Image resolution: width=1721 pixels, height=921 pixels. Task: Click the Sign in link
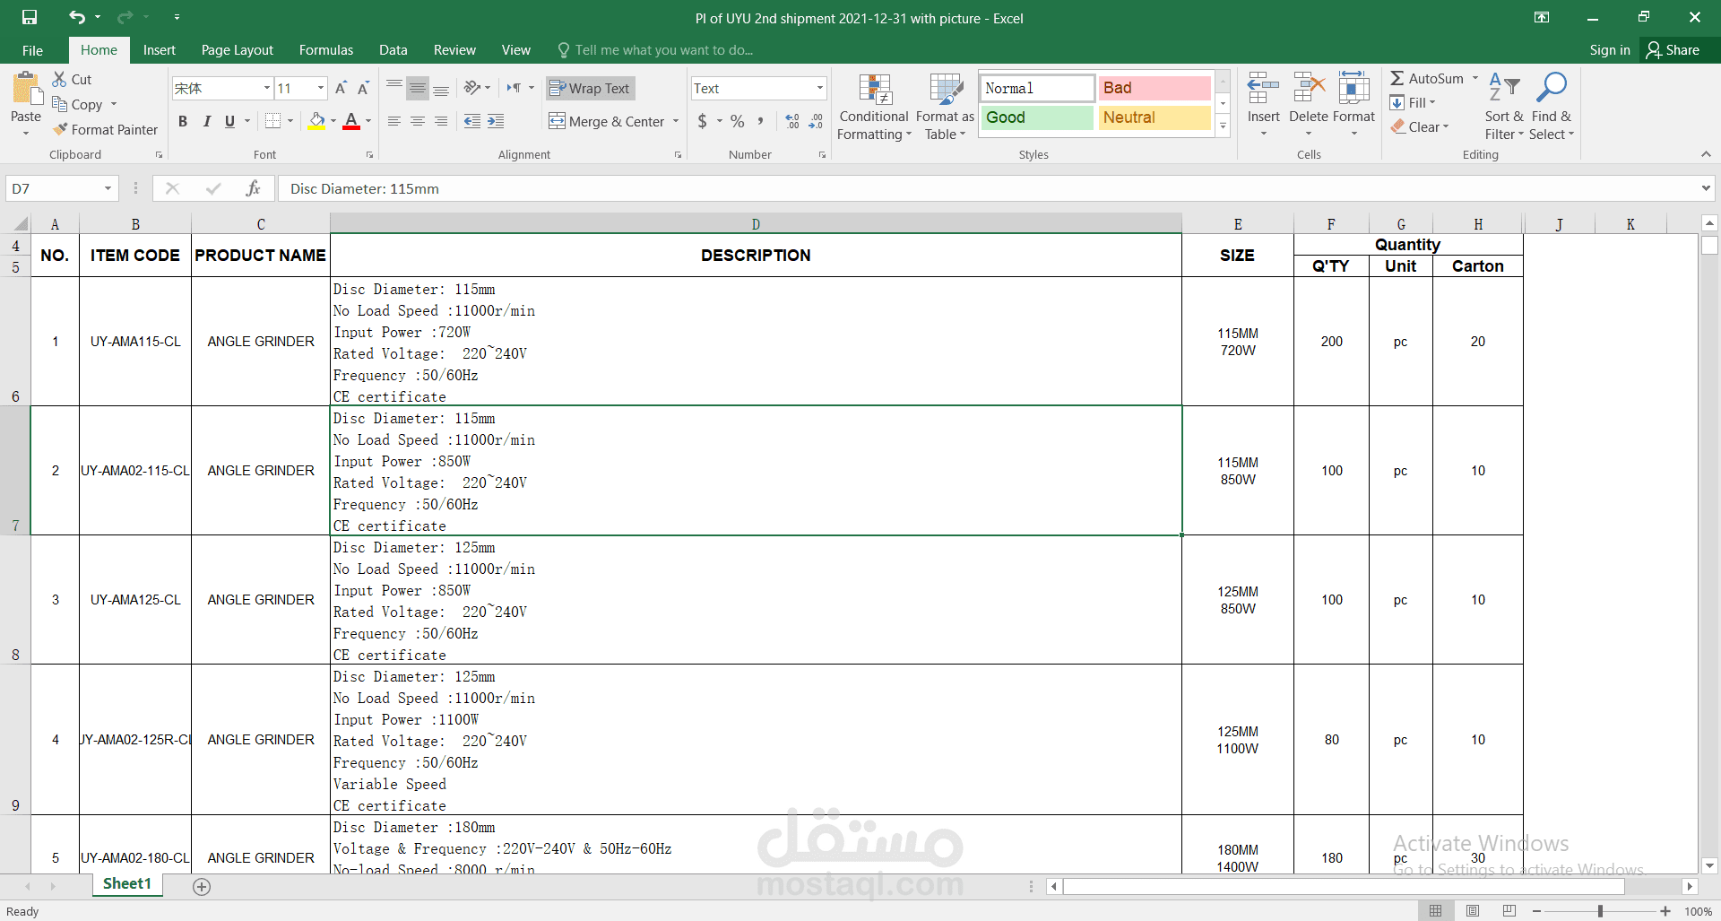[x=1609, y=50]
